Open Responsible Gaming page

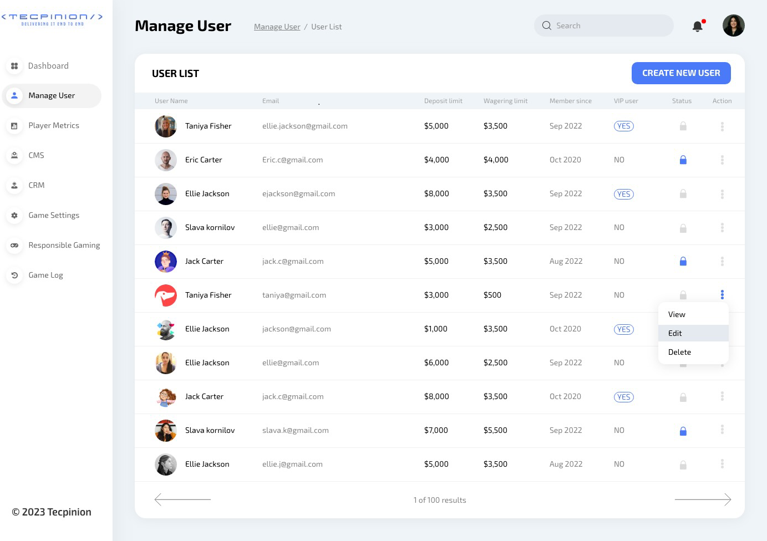(64, 246)
